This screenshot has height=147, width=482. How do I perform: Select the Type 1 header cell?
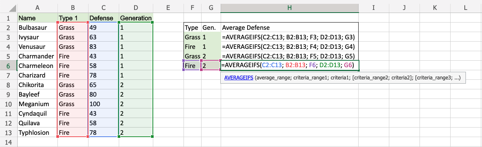73,18
